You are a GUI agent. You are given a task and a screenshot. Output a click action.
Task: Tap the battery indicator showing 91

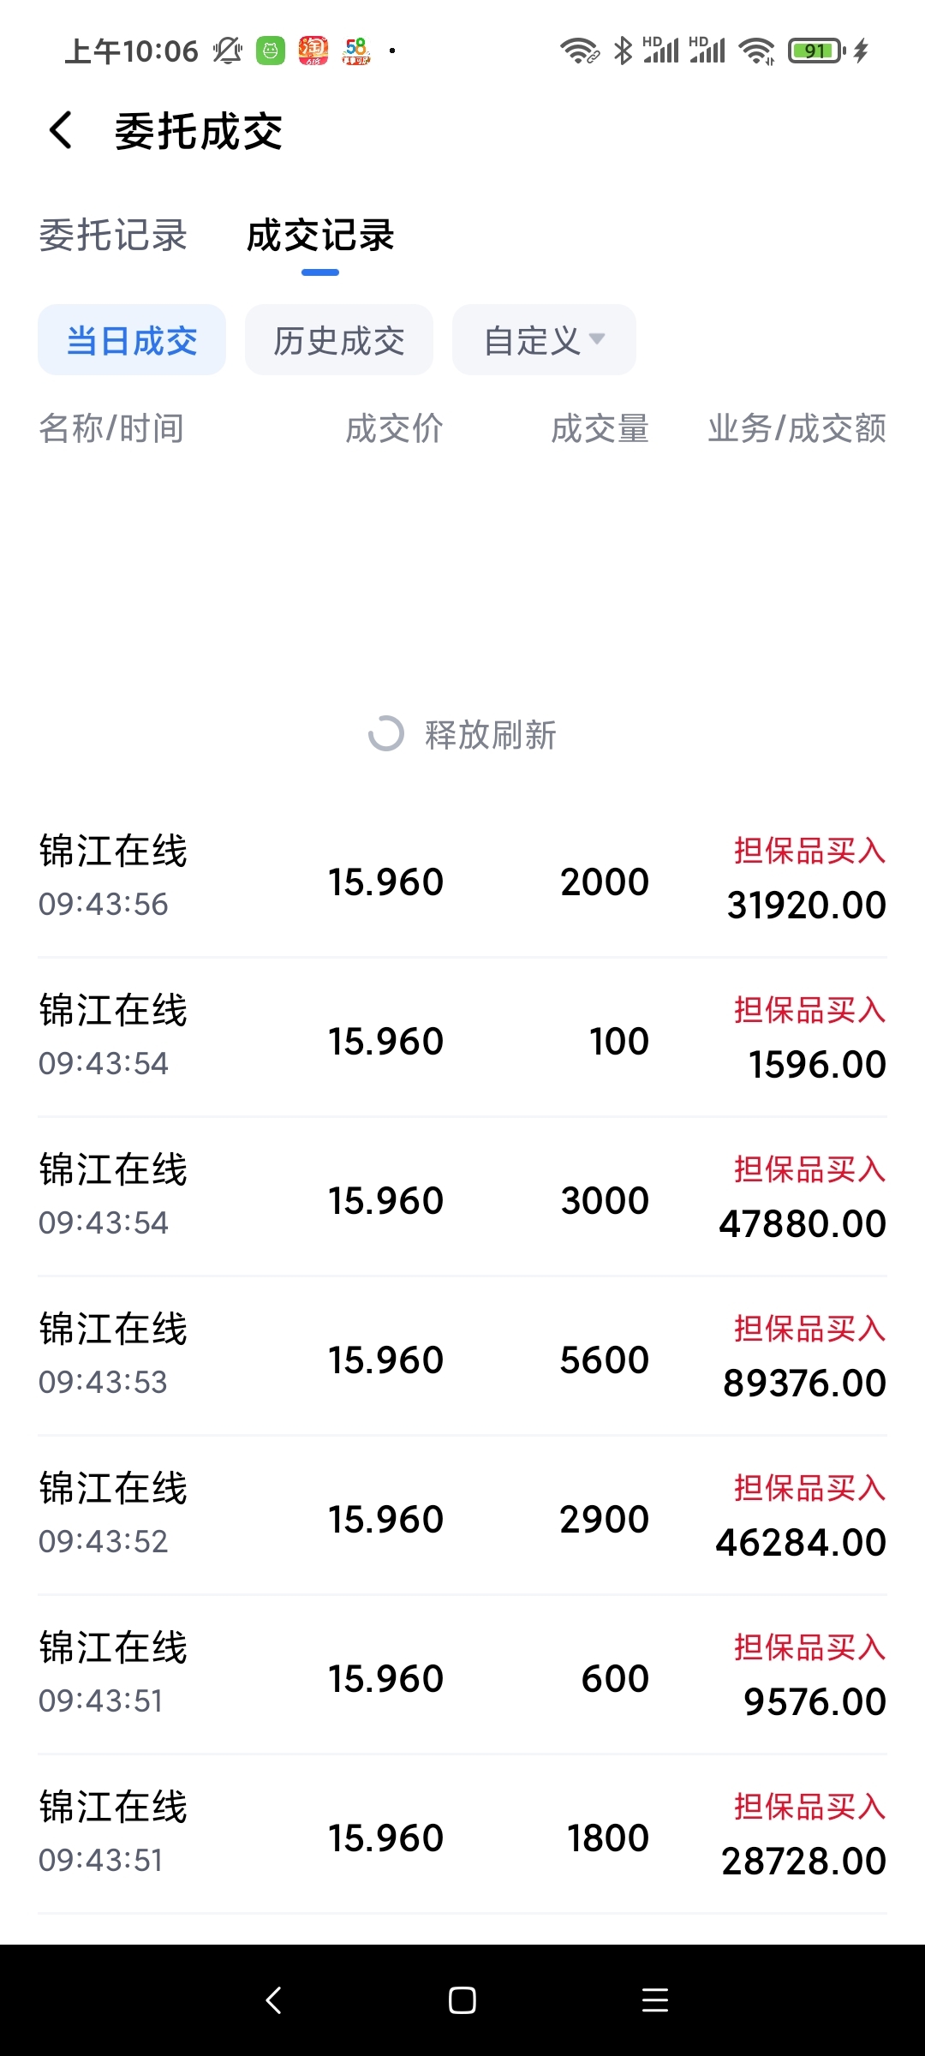coord(816,51)
